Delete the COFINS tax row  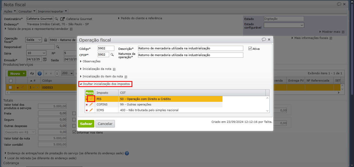(x=87, y=105)
